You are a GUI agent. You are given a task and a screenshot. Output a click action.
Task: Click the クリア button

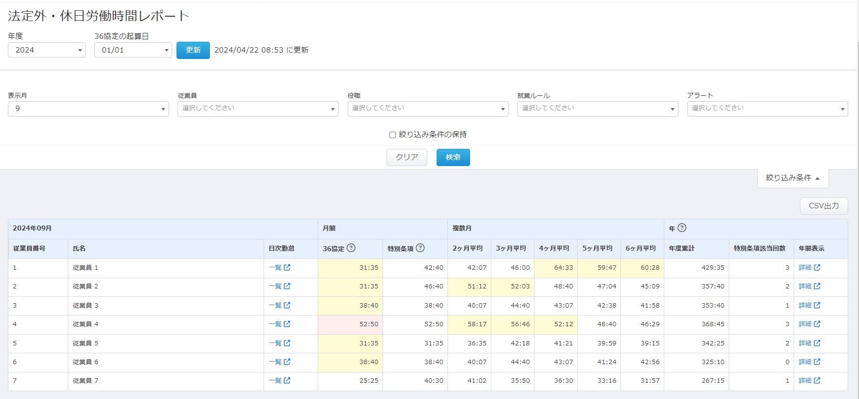click(x=407, y=157)
